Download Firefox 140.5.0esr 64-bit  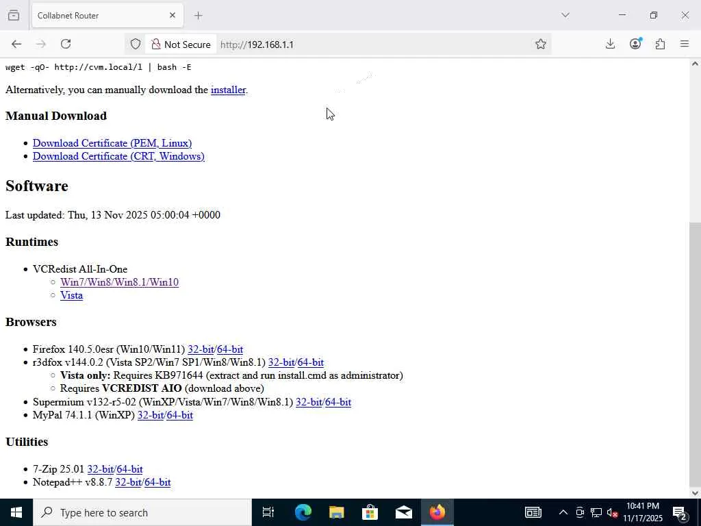tap(230, 349)
